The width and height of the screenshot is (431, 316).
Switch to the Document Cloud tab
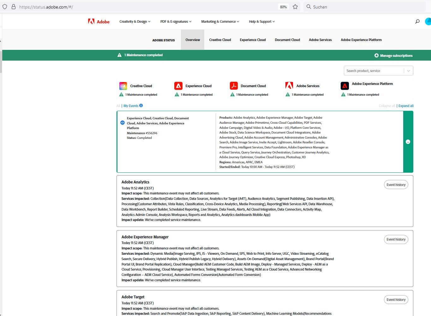point(287,40)
